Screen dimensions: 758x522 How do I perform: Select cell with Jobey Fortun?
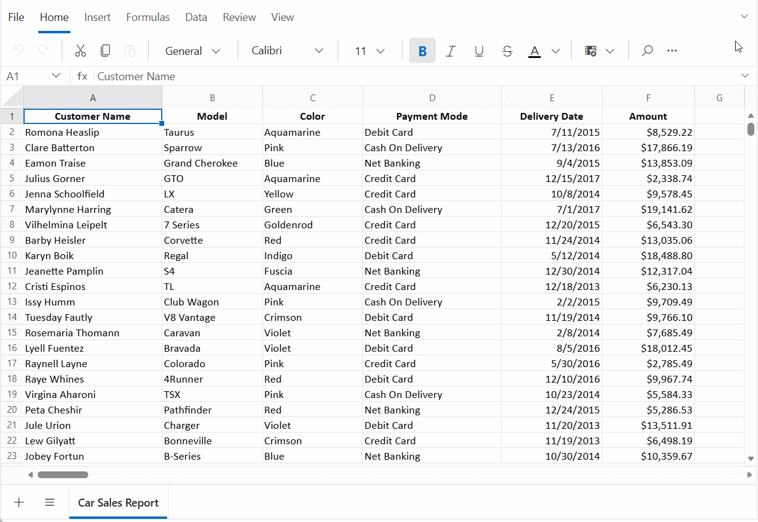93,456
